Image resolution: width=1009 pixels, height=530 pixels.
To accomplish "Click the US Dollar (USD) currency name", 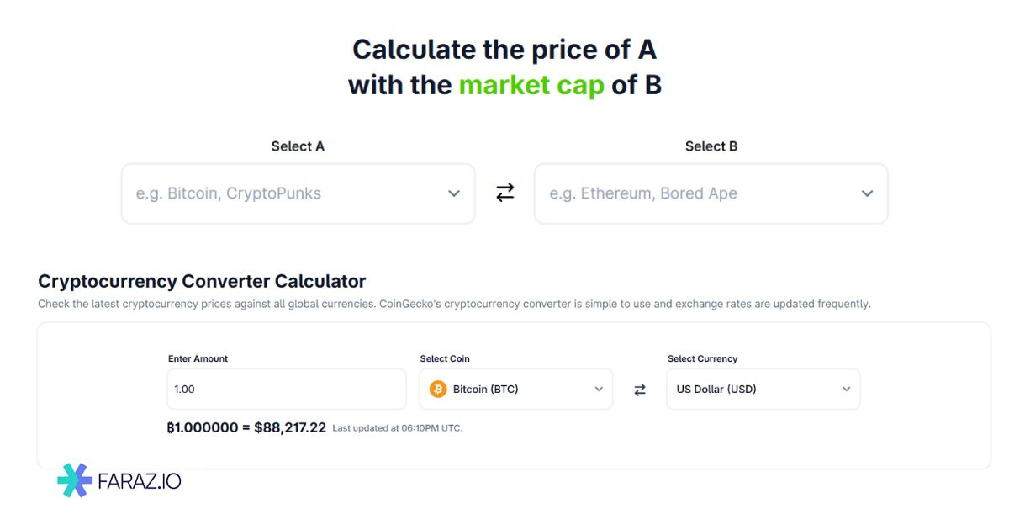I will [x=716, y=390].
